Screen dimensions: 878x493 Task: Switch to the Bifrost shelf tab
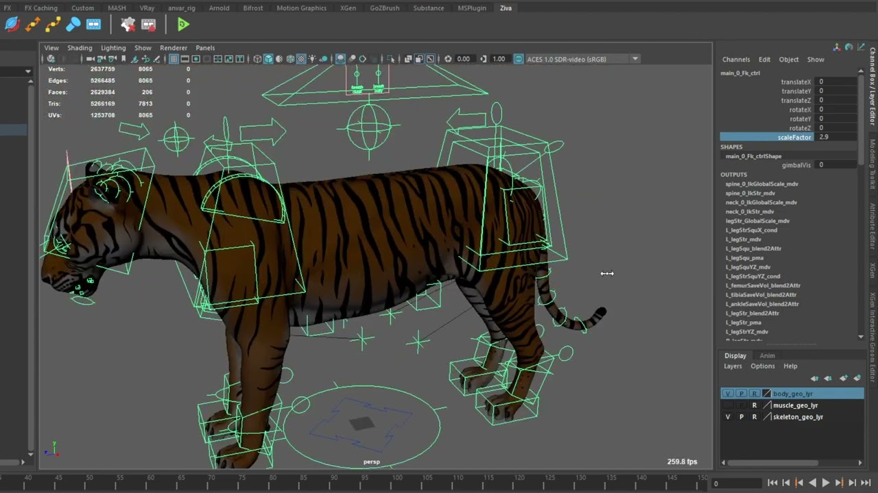[253, 8]
